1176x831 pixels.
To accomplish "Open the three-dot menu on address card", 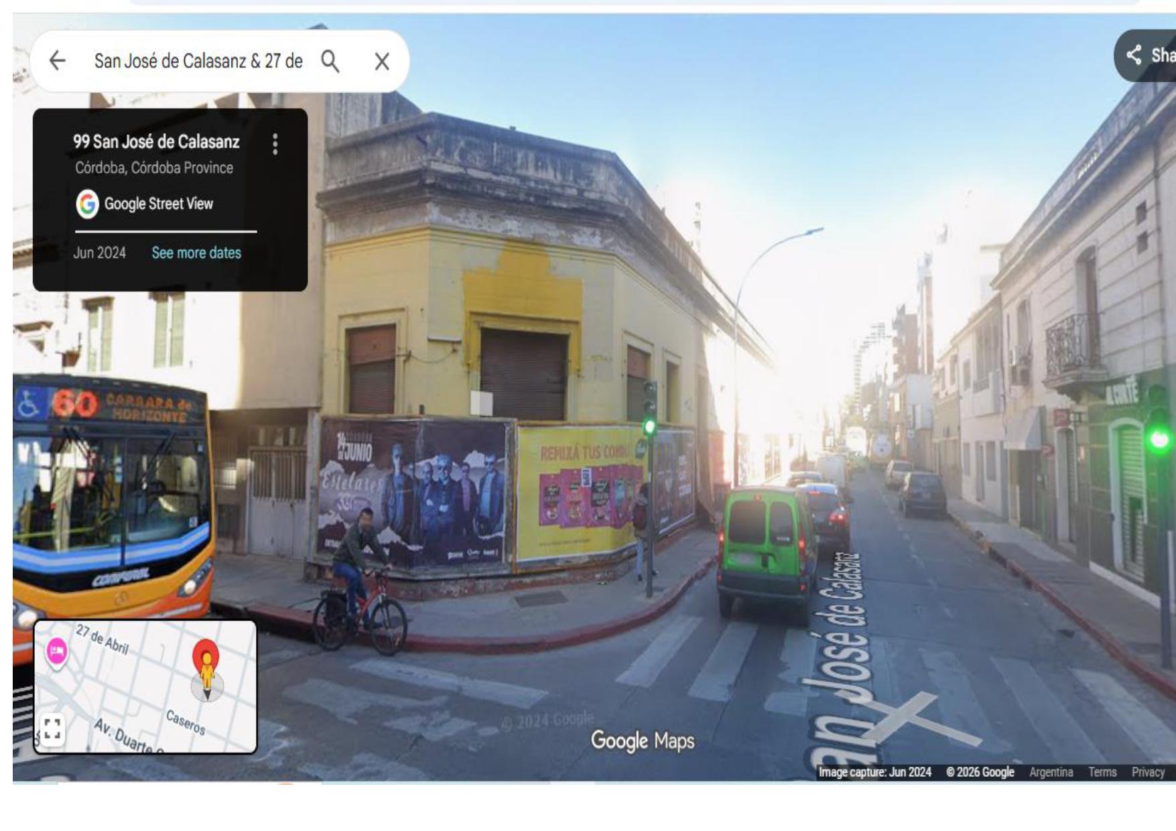I will [275, 144].
